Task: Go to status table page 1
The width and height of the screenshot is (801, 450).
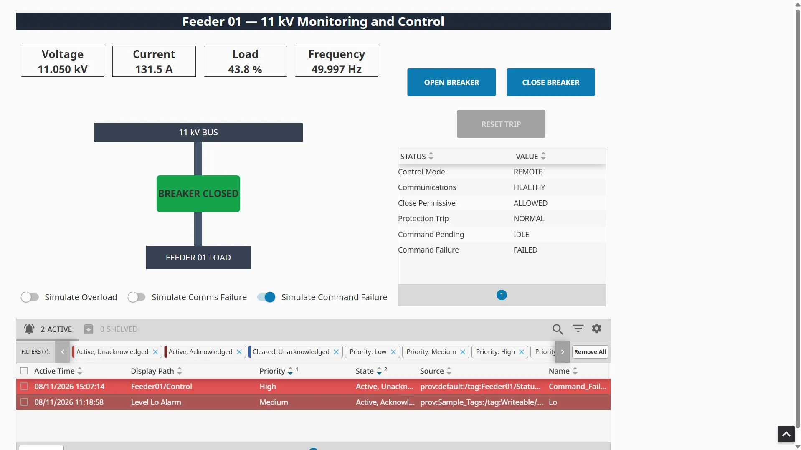Action: pyautogui.click(x=502, y=295)
